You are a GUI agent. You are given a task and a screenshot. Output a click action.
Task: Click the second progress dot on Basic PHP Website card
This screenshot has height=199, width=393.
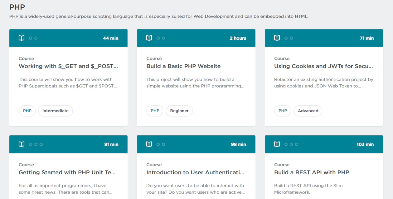point(163,38)
